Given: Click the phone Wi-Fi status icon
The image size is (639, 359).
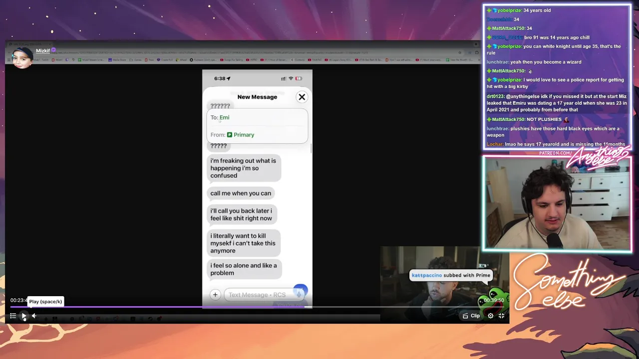Looking at the screenshot, I should 291,78.
